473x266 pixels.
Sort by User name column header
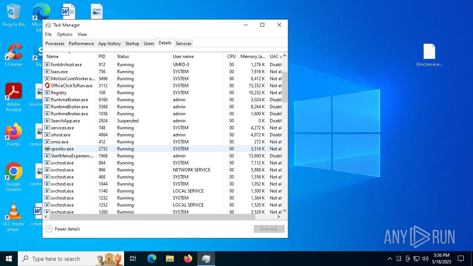click(x=197, y=57)
